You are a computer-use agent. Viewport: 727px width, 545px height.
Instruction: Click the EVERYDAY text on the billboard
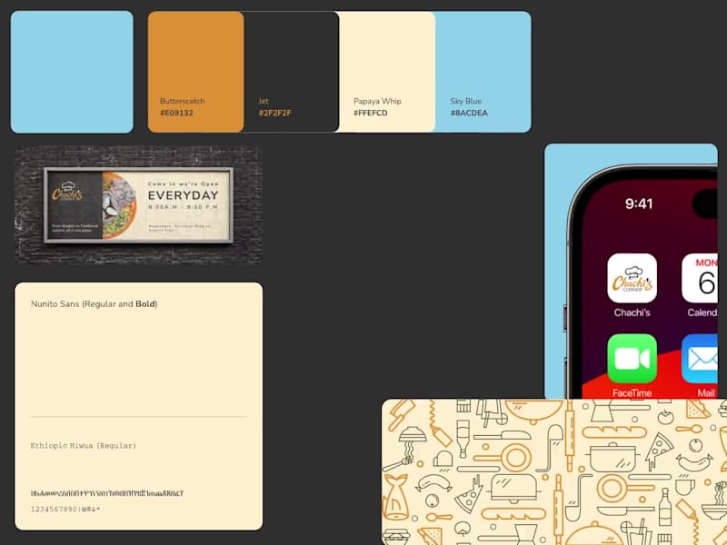pyautogui.click(x=184, y=195)
